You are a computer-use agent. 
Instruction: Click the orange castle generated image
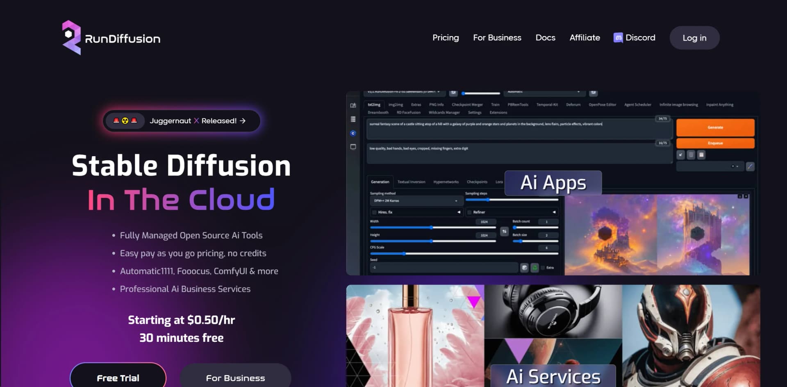pos(611,235)
